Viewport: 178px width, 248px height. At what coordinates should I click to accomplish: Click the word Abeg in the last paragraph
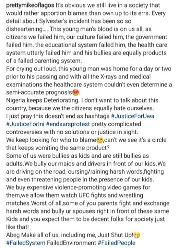pyautogui.click(x=13, y=235)
